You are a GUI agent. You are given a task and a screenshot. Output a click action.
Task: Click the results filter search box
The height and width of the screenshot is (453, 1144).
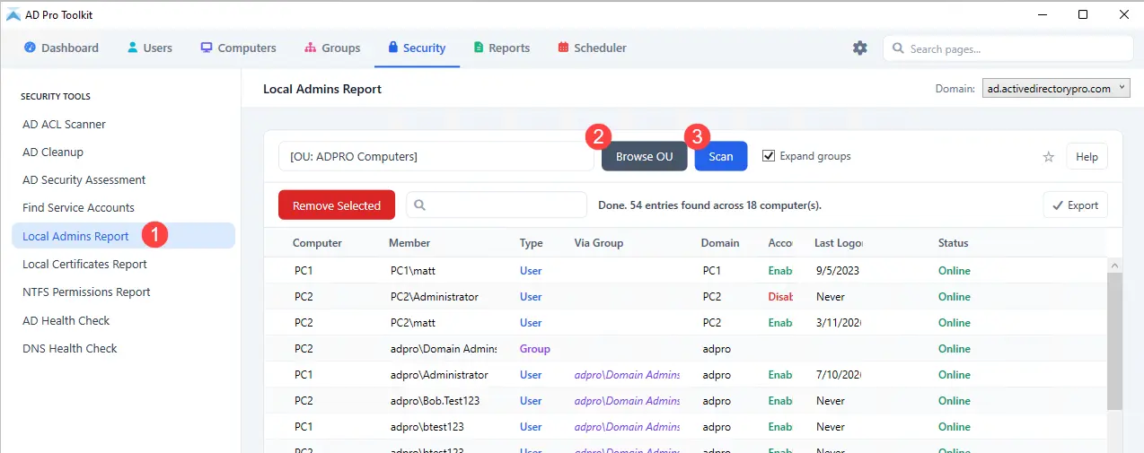(497, 205)
